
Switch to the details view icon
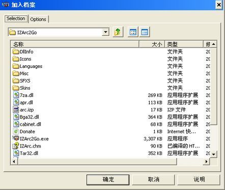[145, 32]
